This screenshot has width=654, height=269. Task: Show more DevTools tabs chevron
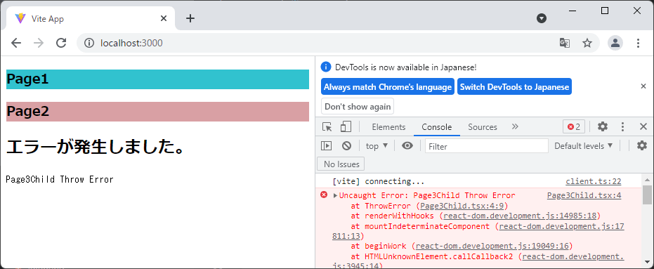coord(515,127)
